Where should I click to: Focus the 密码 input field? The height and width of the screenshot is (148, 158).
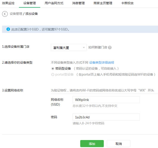tap(106, 117)
